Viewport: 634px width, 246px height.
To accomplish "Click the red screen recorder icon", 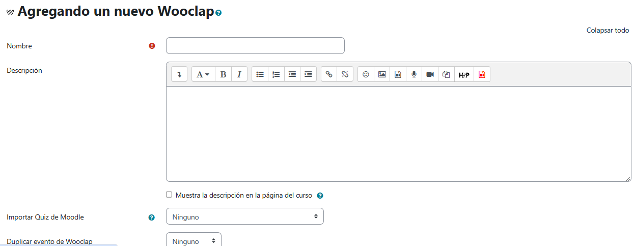I will [482, 74].
